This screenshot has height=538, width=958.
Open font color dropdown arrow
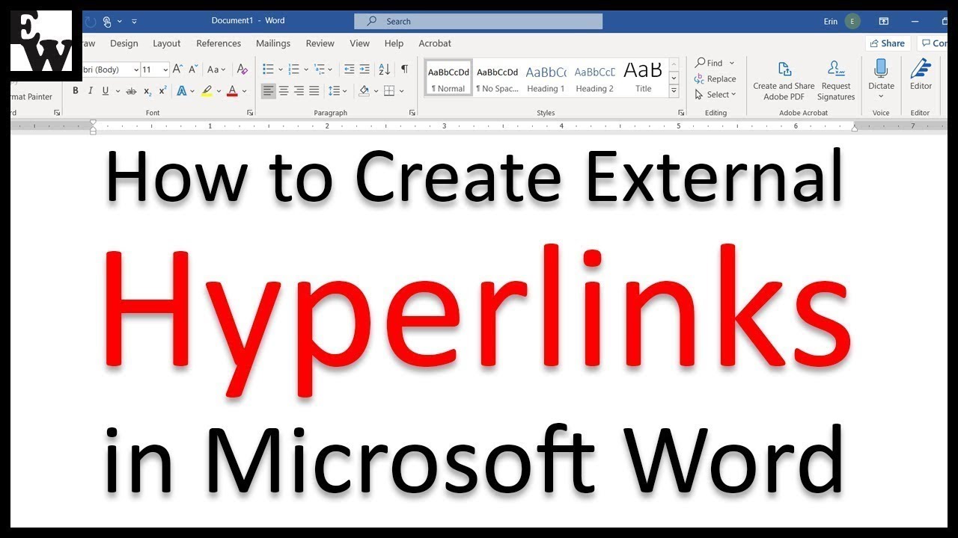coord(244,91)
